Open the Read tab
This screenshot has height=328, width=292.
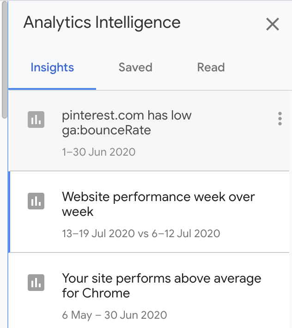pos(211,68)
